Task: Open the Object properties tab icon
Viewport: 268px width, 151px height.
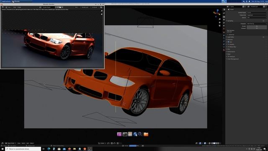Action: click(224, 32)
